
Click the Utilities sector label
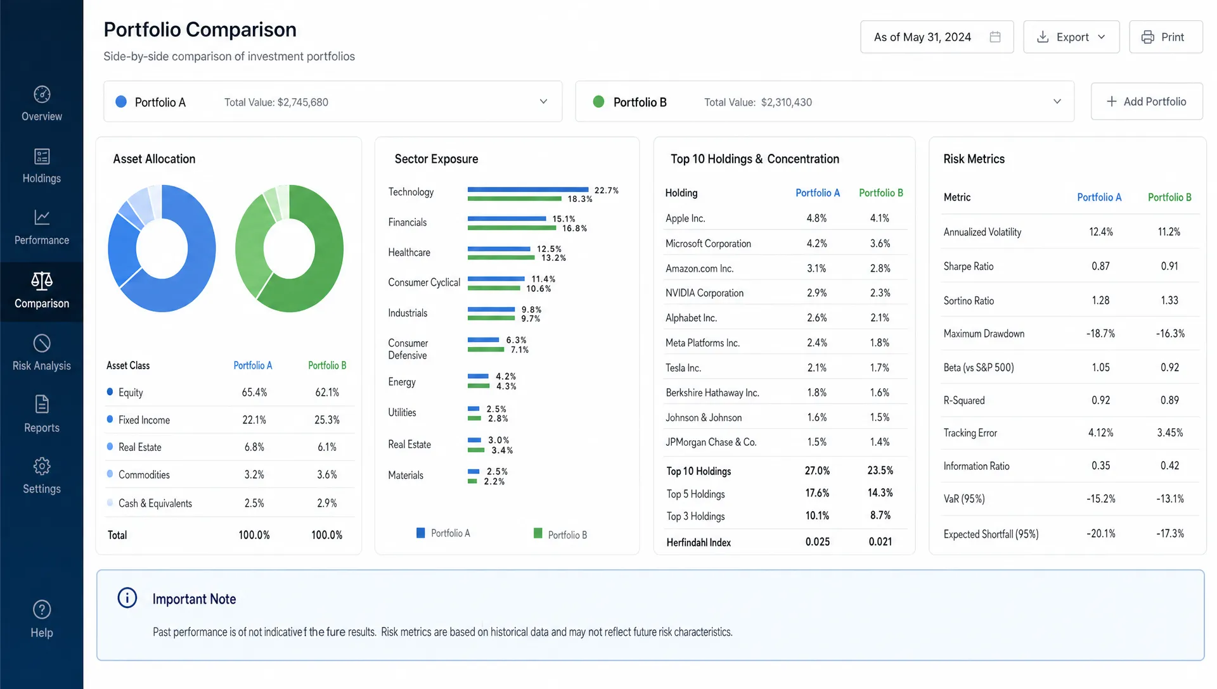402,412
